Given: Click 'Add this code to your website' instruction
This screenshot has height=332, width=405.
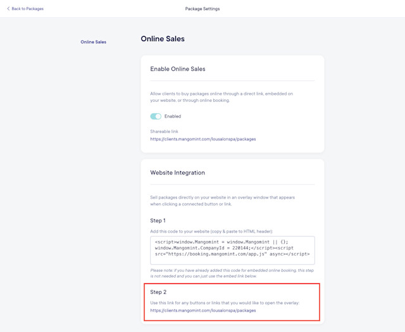Looking at the screenshot, I should [x=211, y=231].
